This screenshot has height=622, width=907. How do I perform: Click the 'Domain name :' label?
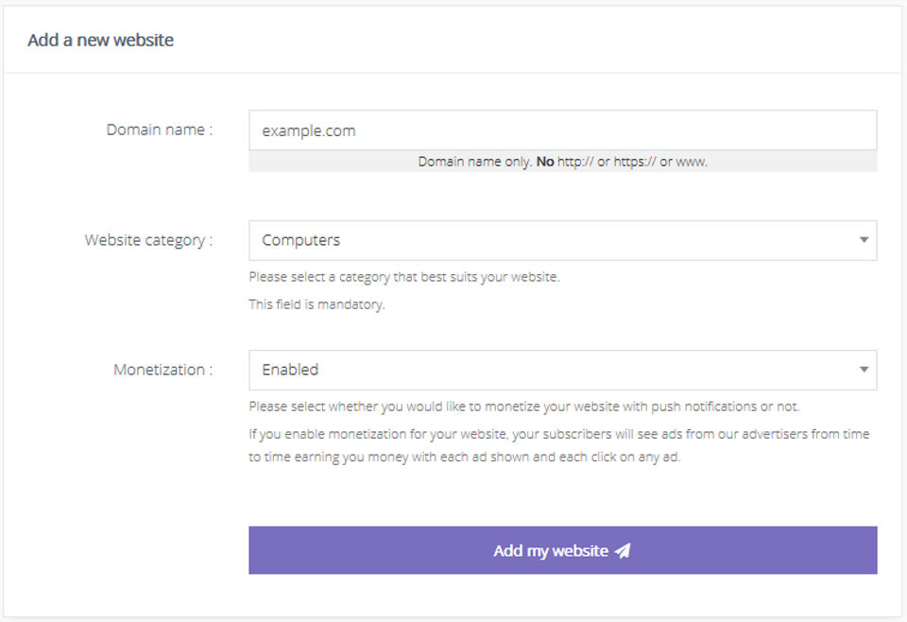[x=159, y=130]
